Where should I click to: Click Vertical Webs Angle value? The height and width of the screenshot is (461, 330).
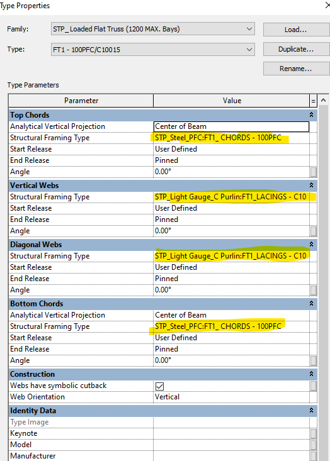click(x=231, y=231)
